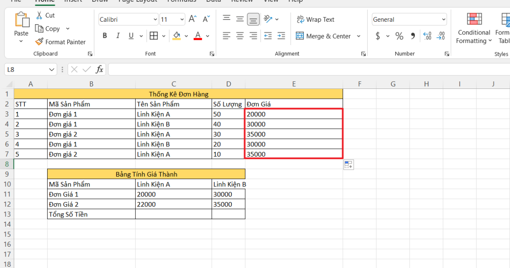This screenshot has height=268, width=510.
Task: Expand the Borders options arrow
Action: coord(164,36)
